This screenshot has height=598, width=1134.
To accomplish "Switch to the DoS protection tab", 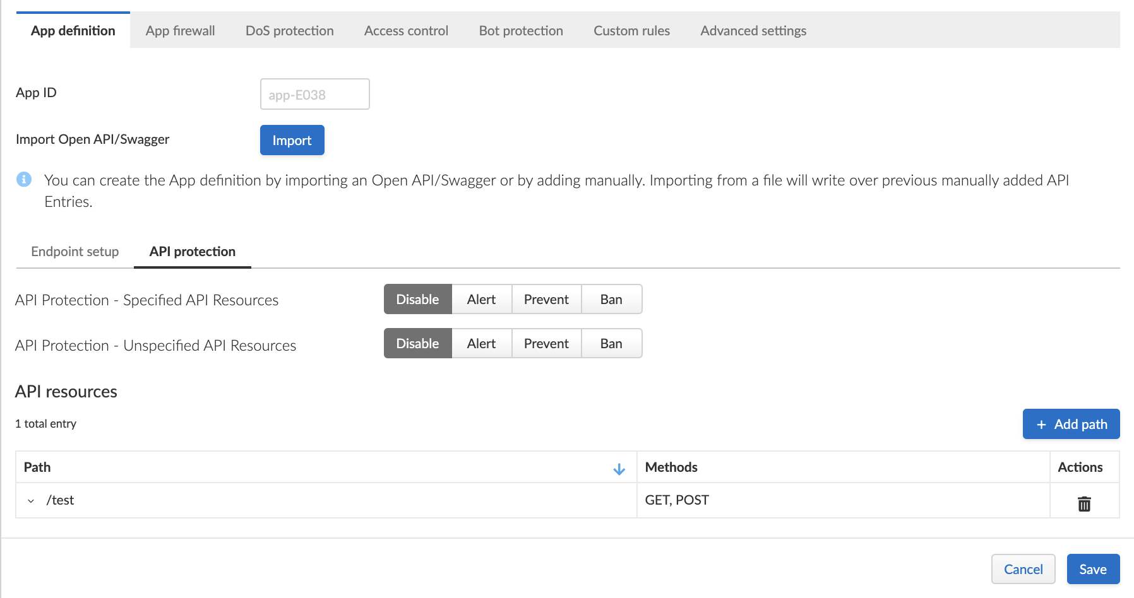I will (289, 30).
